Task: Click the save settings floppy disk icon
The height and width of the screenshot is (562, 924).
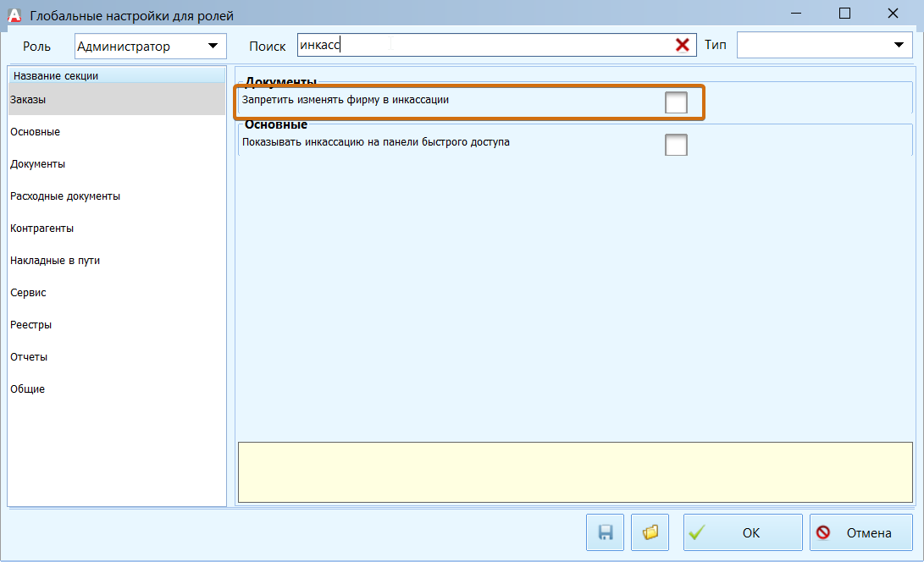Action: pos(605,532)
